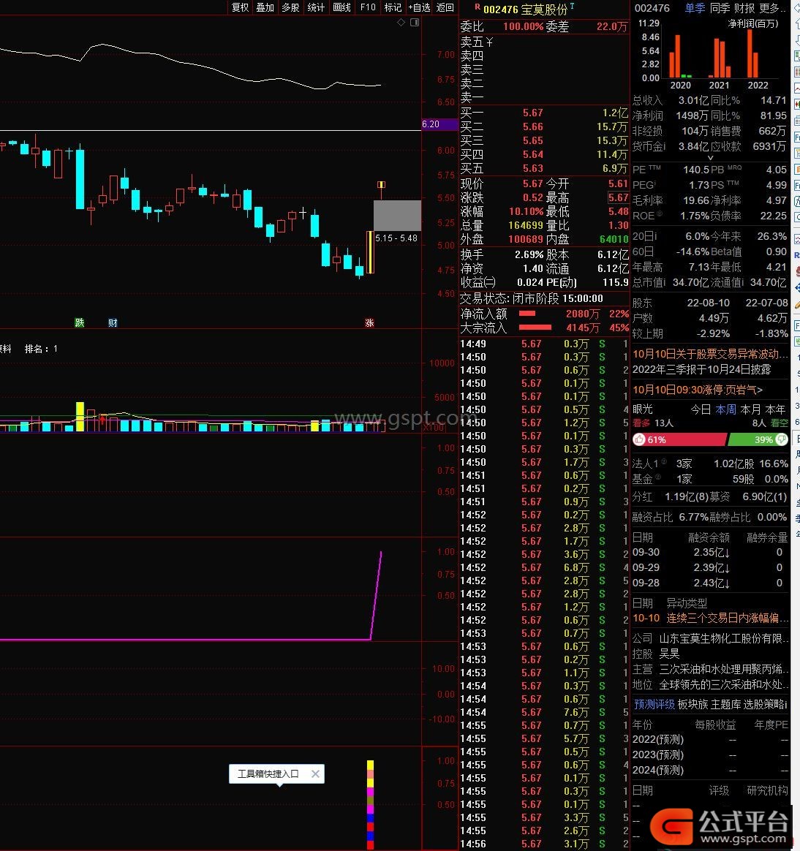
Task: Click the 排名：1 label
Action: [x=41, y=349]
